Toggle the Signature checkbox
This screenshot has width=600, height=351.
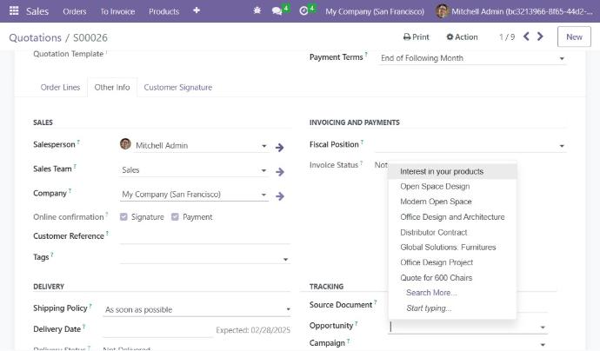tap(124, 216)
